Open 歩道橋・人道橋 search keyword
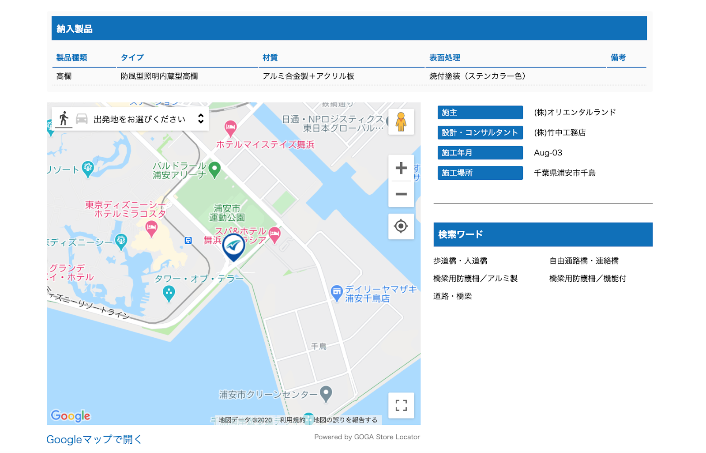Viewport: 706px width, 453px height. point(460,261)
